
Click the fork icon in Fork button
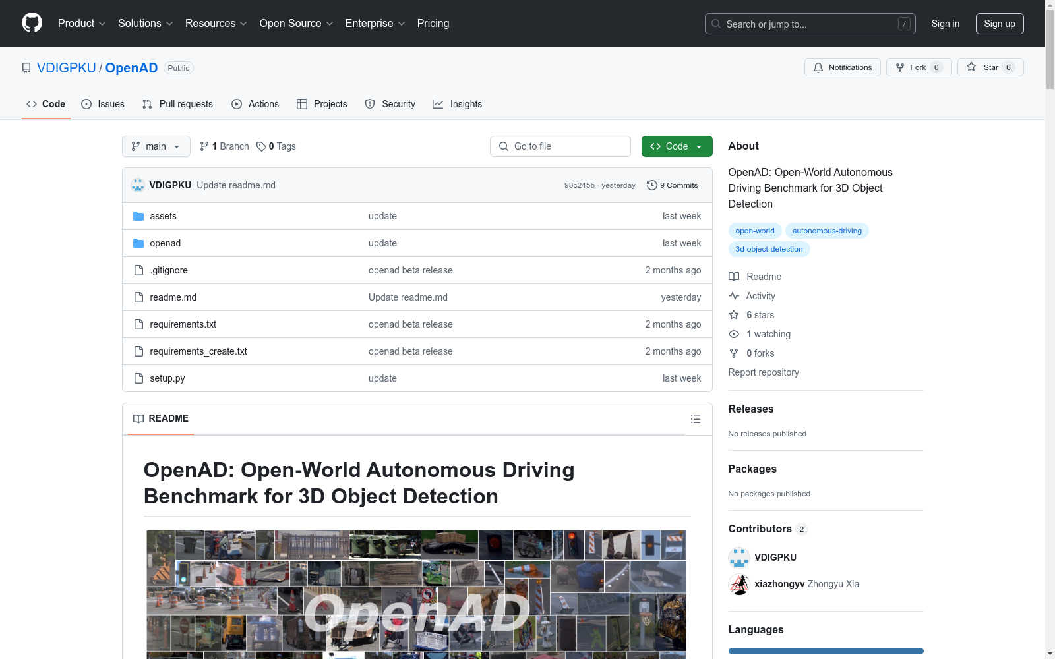[900, 67]
